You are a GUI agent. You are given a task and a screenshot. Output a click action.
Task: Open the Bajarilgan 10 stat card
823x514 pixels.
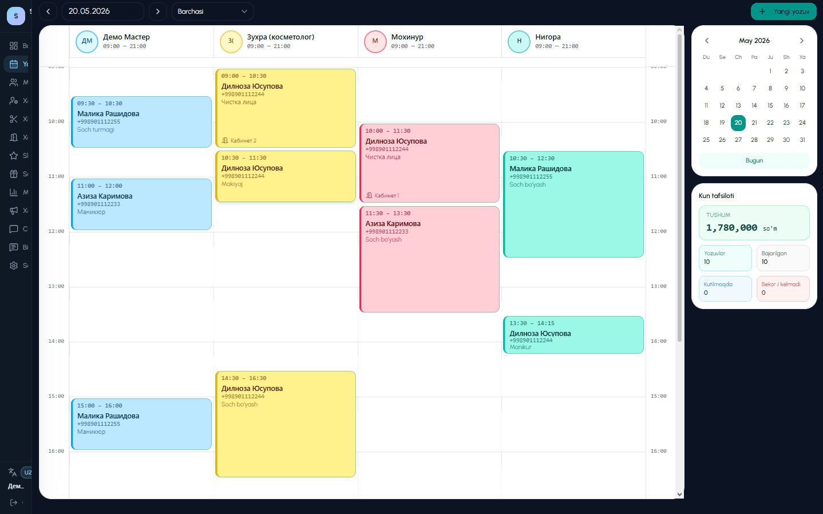(x=783, y=258)
